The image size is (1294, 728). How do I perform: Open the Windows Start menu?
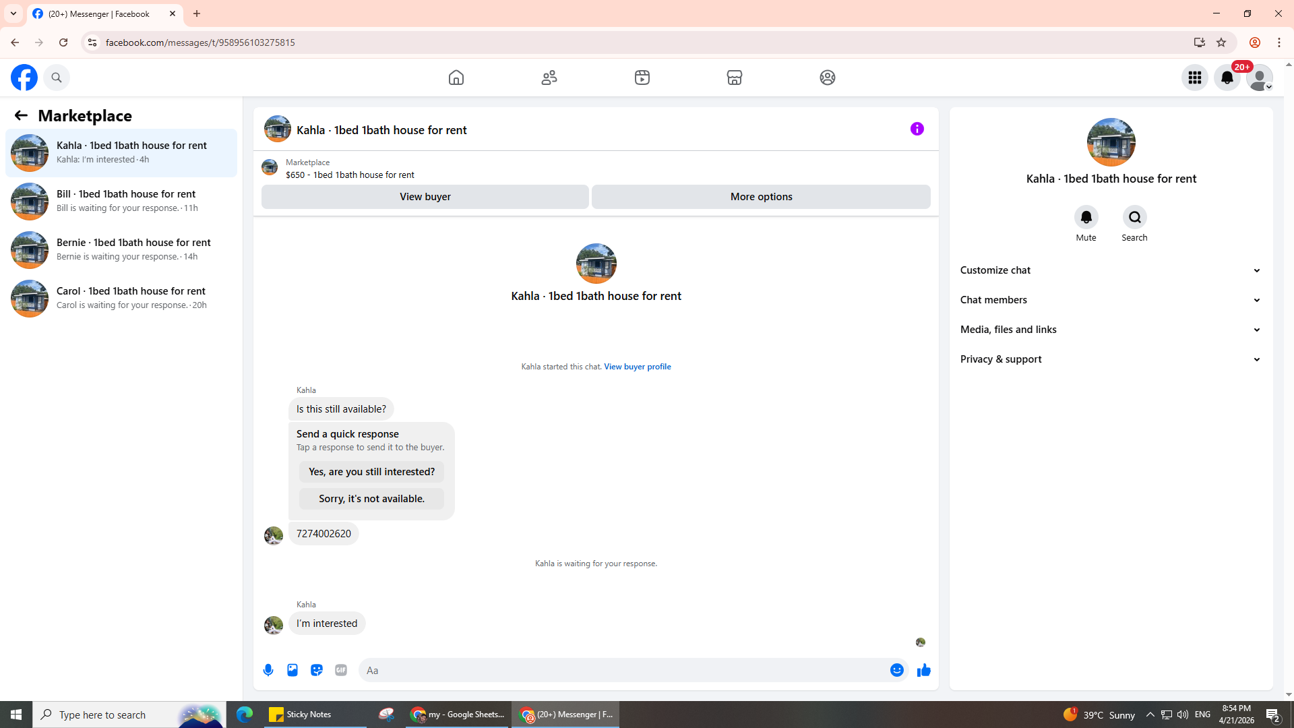pyautogui.click(x=16, y=715)
